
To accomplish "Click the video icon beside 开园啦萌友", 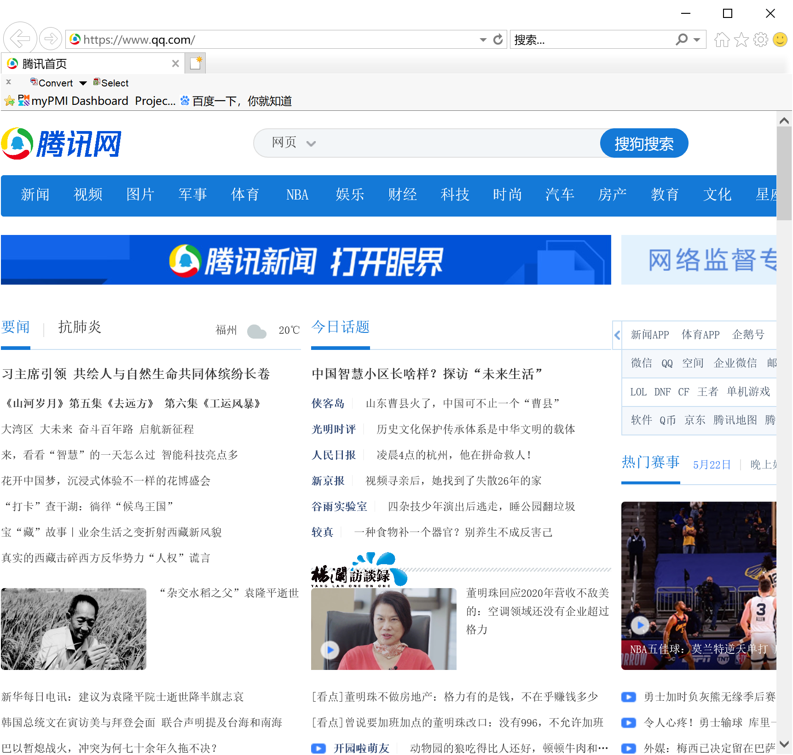I will pyautogui.click(x=318, y=749).
